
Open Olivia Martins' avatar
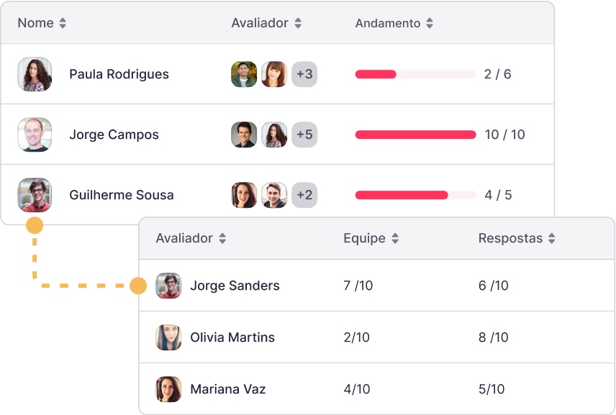[x=168, y=337]
